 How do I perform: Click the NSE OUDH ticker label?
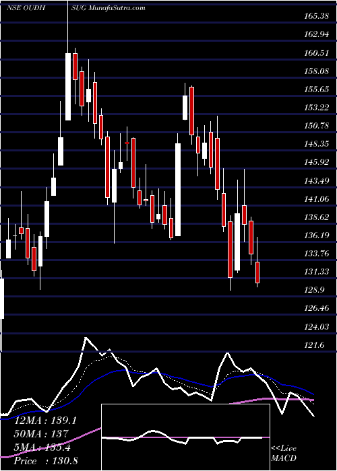(26, 8)
